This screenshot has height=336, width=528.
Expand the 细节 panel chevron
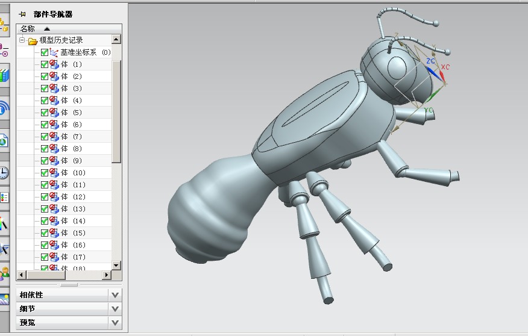115,309
